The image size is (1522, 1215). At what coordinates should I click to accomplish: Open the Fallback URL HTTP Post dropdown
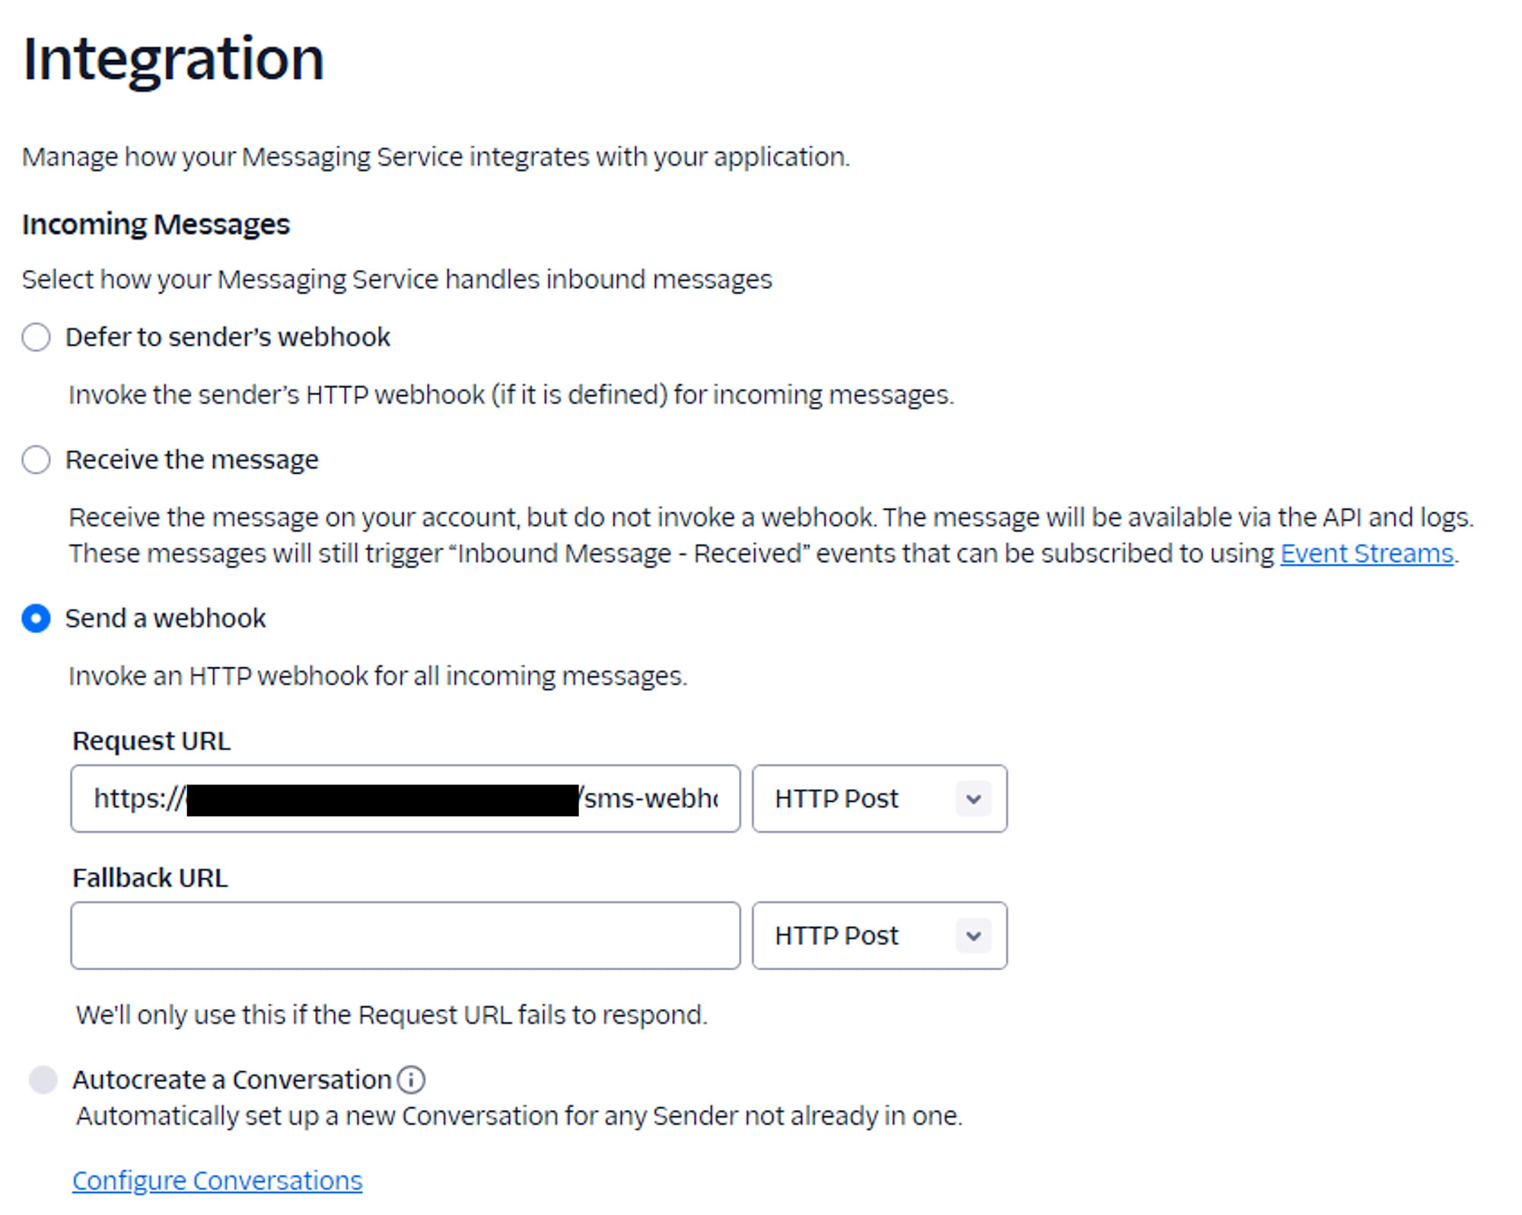(x=880, y=935)
